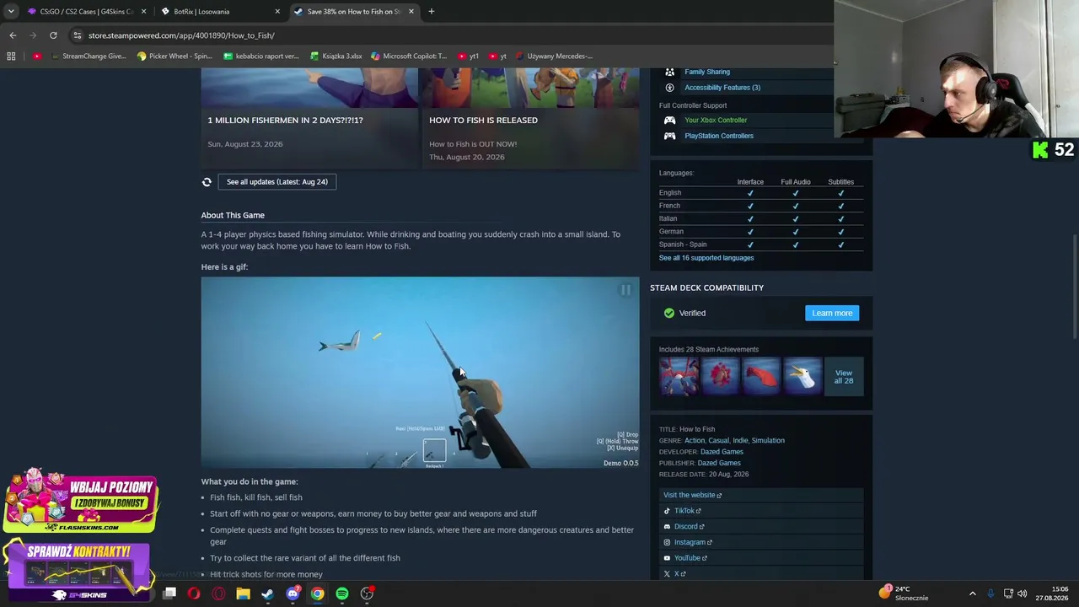Close the How to Fish Steam tab
Image resolution: width=1079 pixels, height=607 pixels.
411,12
